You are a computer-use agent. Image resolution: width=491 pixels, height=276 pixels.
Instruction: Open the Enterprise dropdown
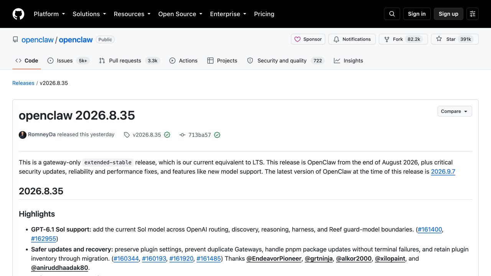[x=228, y=14]
